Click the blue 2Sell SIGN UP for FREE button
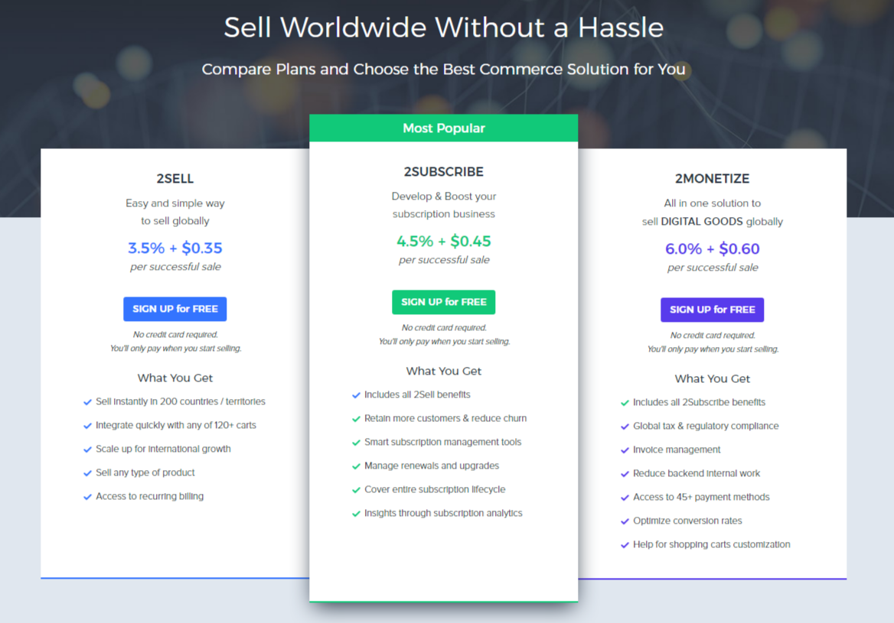This screenshot has width=894, height=623. pos(175,309)
